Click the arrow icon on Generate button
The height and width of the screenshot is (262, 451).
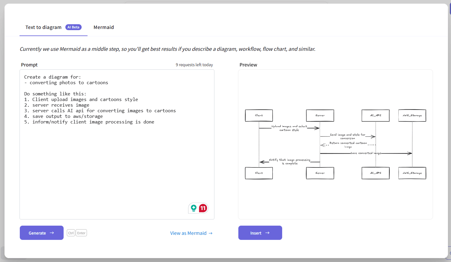point(52,233)
